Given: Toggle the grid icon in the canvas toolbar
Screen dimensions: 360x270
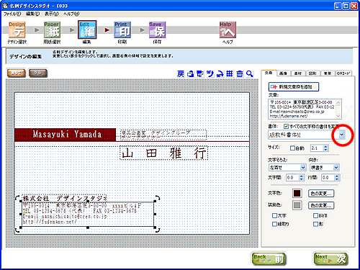Looking at the screenshot, I should [x=230, y=73].
